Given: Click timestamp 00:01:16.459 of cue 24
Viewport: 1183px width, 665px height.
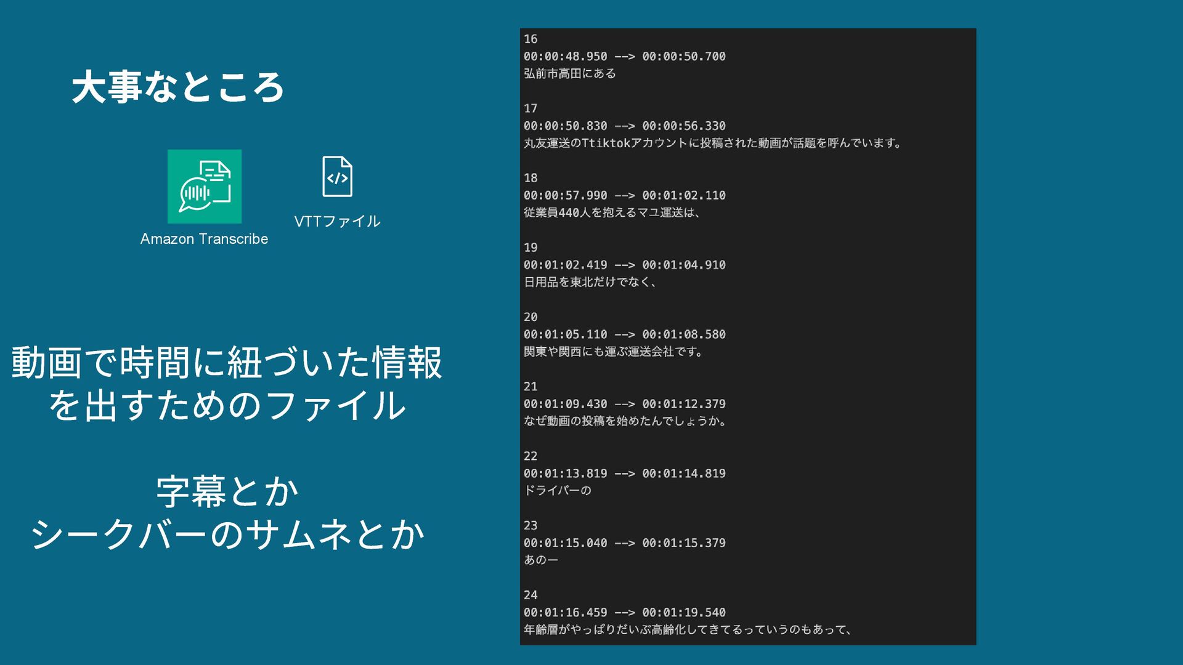Looking at the screenshot, I should pyautogui.click(x=565, y=613).
